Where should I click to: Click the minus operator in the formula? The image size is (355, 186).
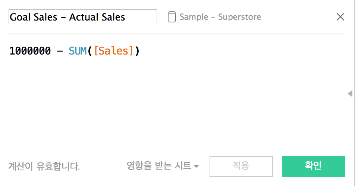click(60, 51)
